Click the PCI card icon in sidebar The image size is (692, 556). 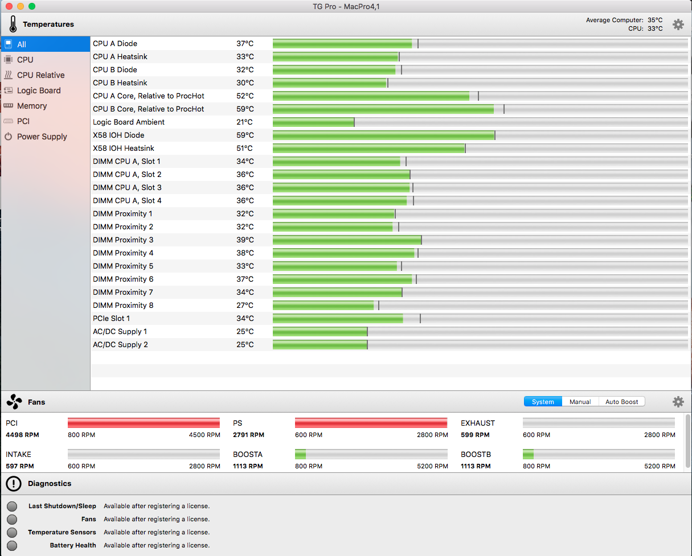[9, 121]
